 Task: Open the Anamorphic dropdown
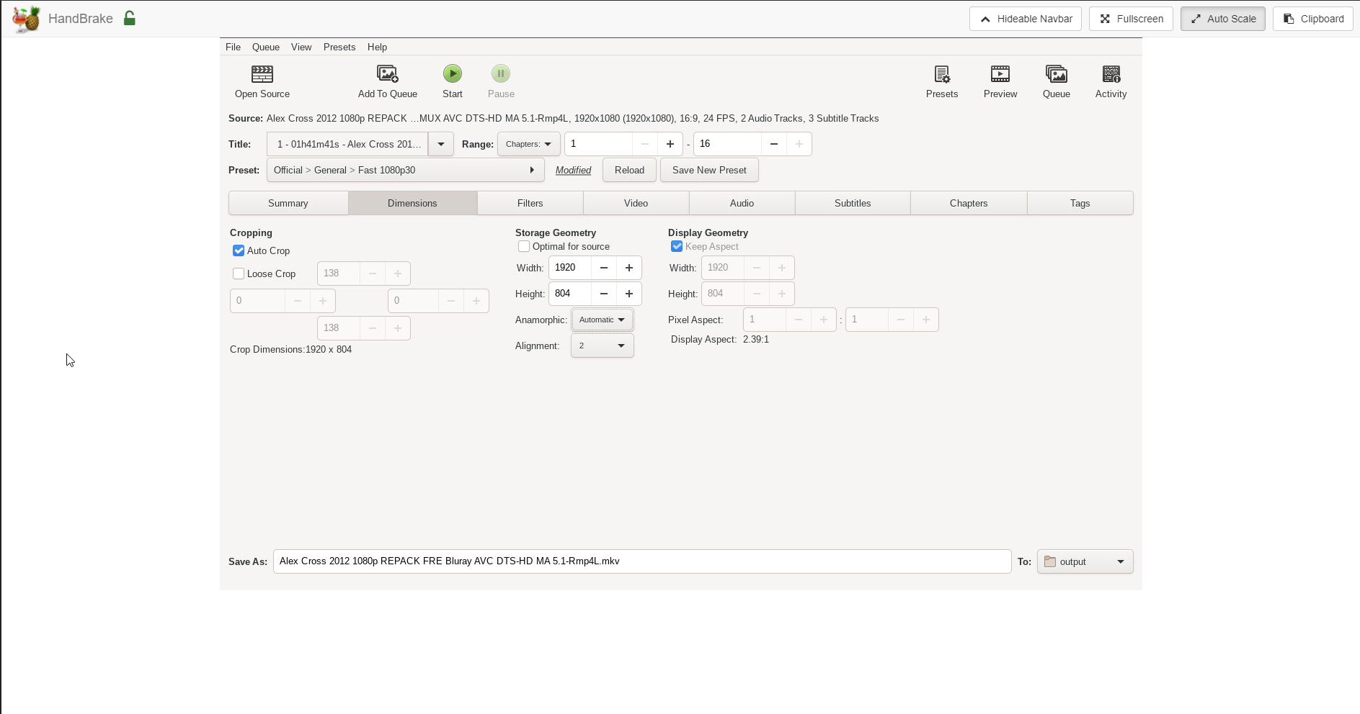pyautogui.click(x=602, y=320)
